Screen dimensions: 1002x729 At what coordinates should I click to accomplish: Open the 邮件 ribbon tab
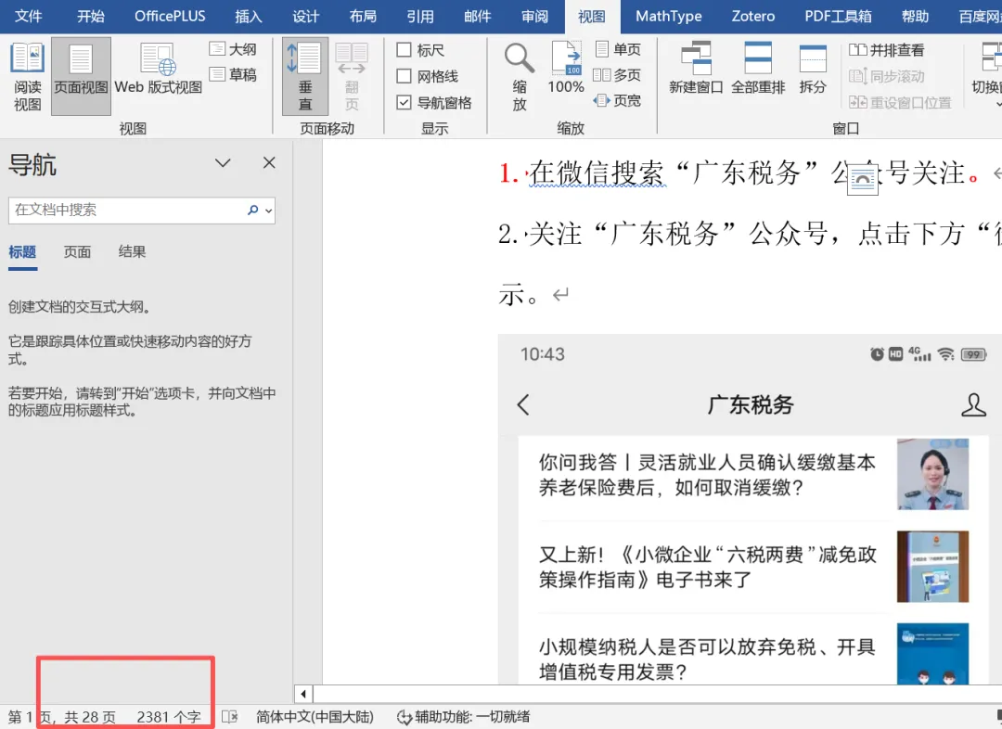click(x=478, y=16)
